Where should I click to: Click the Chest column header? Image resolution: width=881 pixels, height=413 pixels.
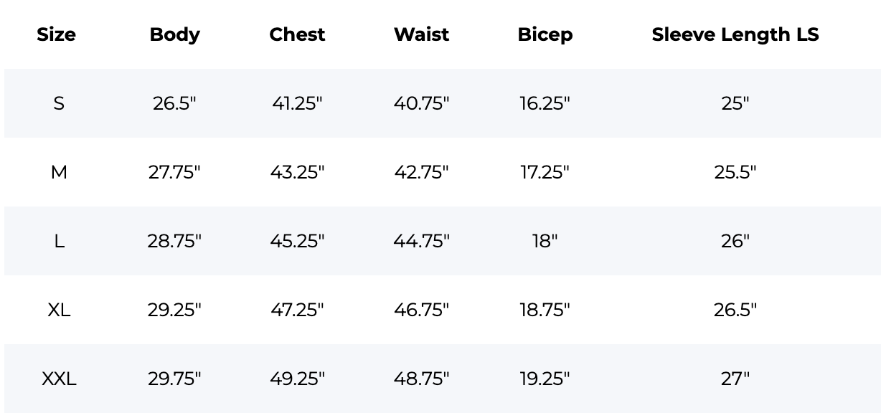tap(297, 34)
